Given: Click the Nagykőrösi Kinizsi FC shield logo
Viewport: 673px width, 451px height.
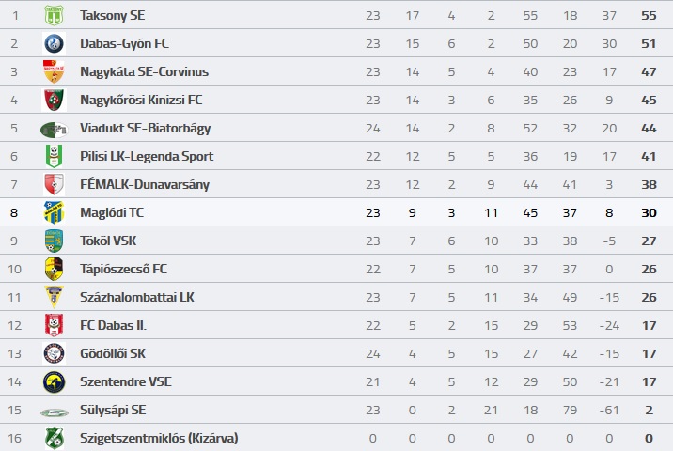Looking at the screenshot, I should pyautogui.click(x=55, y=100).
